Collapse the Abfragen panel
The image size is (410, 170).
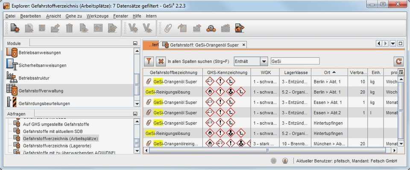[x=135, y=114]
